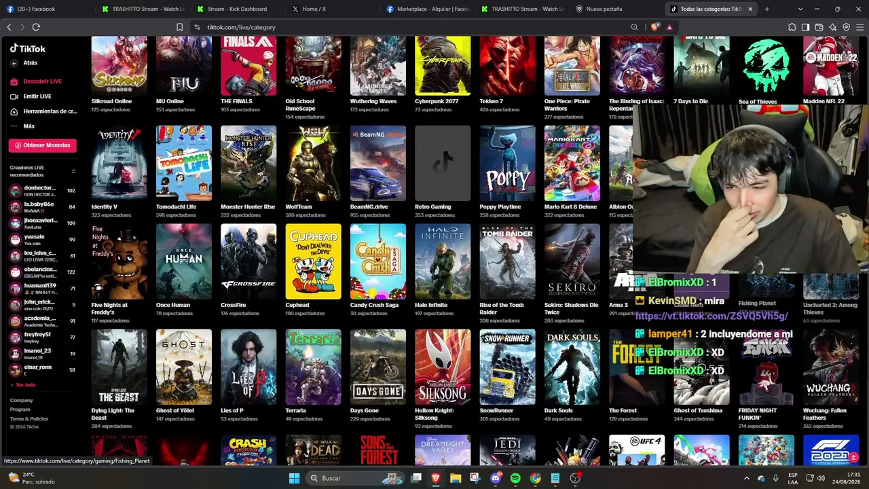Open the Brave hamburger main menu
869x489 pixels.
click(x=859, y=27)
